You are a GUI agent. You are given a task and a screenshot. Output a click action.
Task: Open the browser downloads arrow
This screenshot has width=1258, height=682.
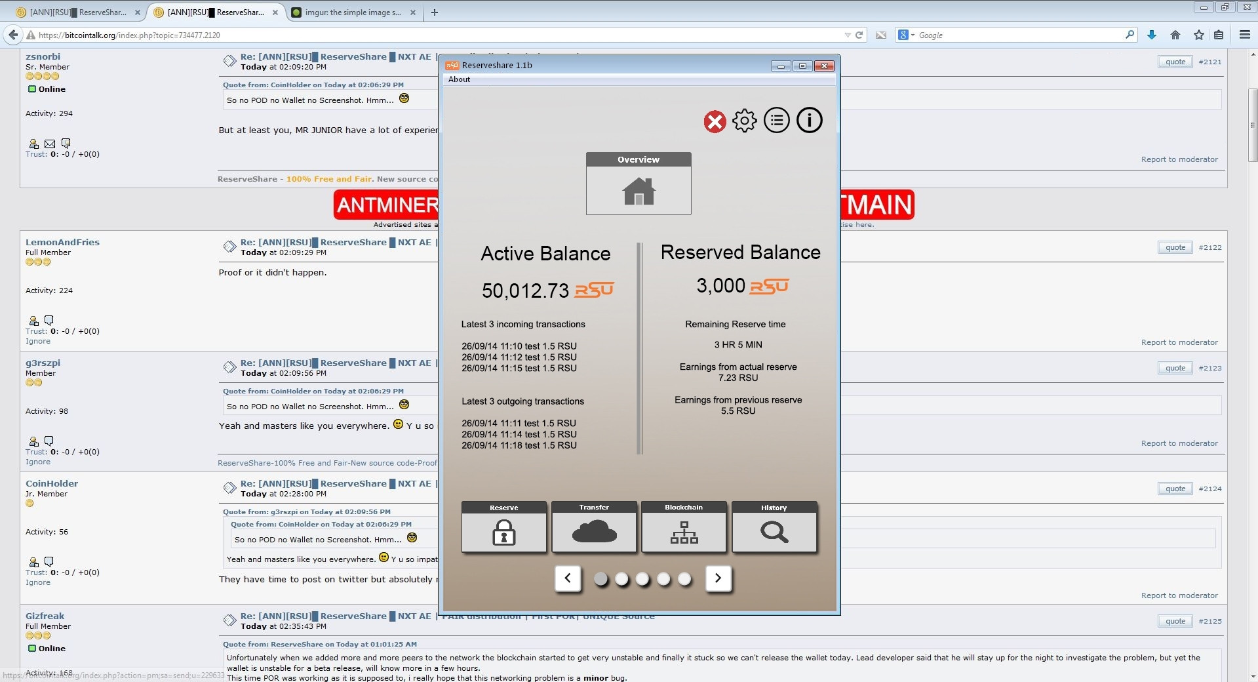pyautogui.click(x=1151, y=35)
